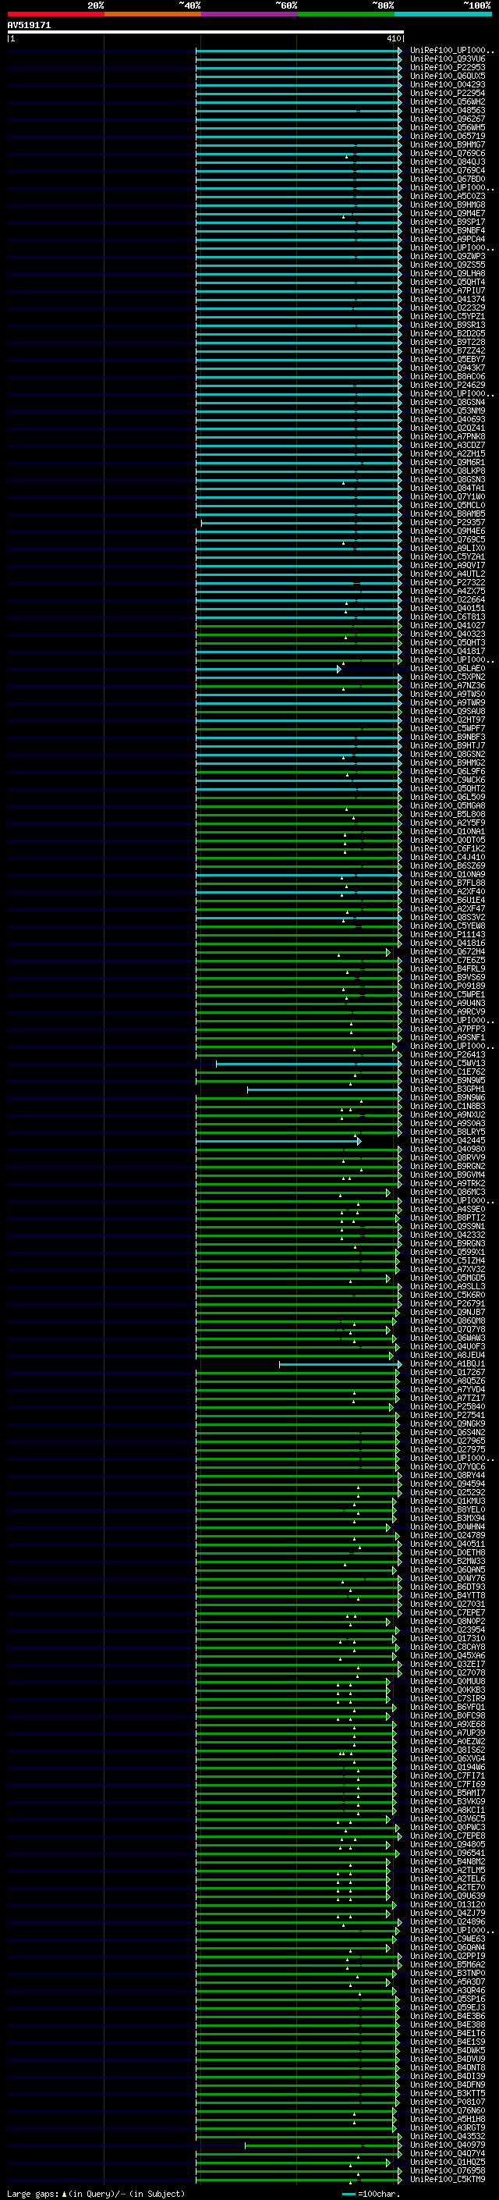
Task: Select hit UniRef100_Q672M4
Action: click(448, 951)
